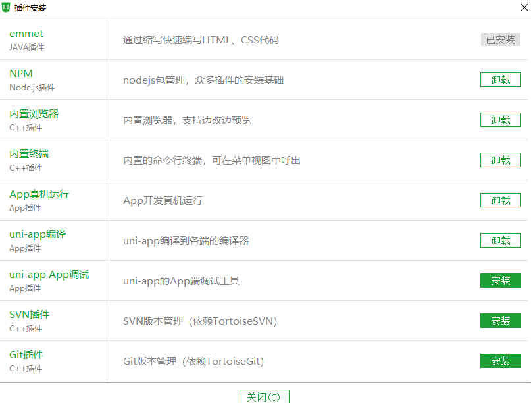
Task: Uninstall the 内置浏览器 plugin
Action: [x=501, y=120]
